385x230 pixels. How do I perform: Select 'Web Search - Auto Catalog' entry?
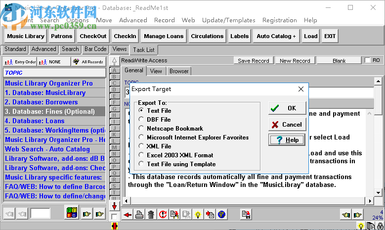click(x=54, y=149)
